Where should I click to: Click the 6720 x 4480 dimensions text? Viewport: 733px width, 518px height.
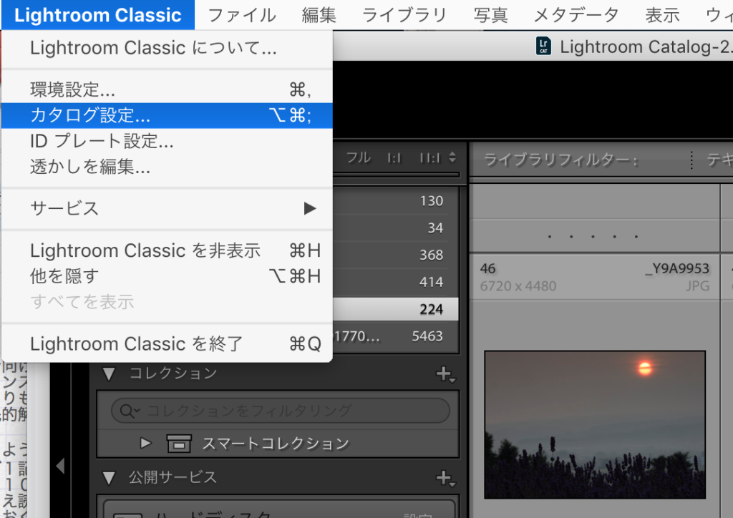point(518,286)
